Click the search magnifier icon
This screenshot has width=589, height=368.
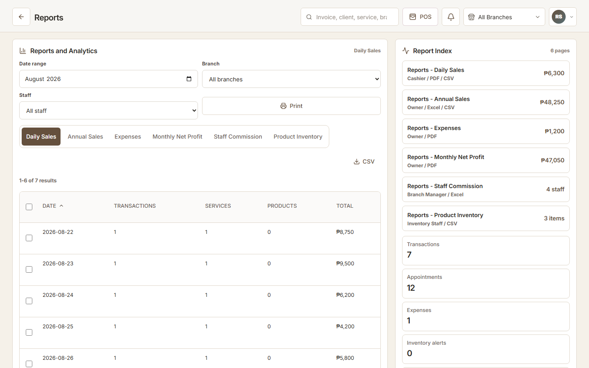pos(309,17)
